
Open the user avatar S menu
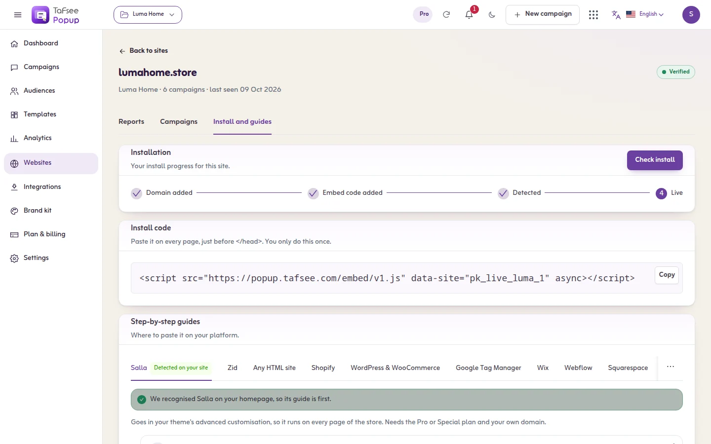tap(691, 15)
